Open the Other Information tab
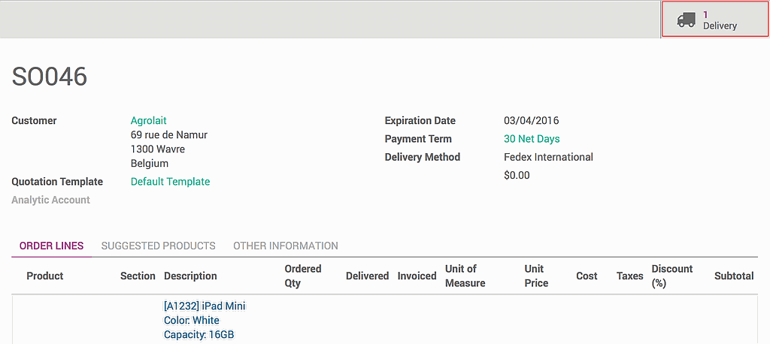Screen dimensions: 770x344 (x=285, y=246)
